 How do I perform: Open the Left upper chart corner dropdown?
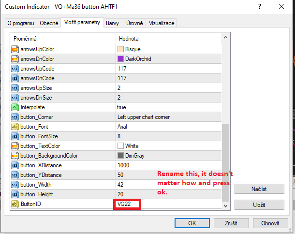169,117
